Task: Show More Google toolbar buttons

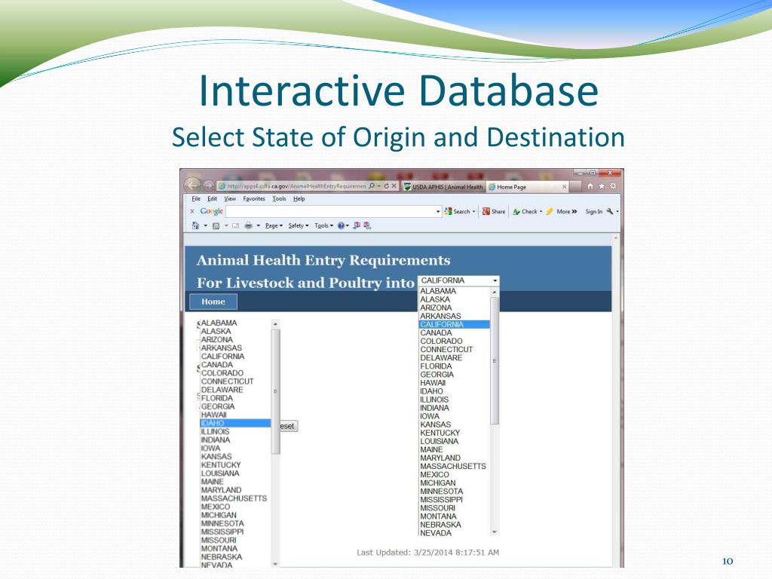Action: (x=567, y=211)
